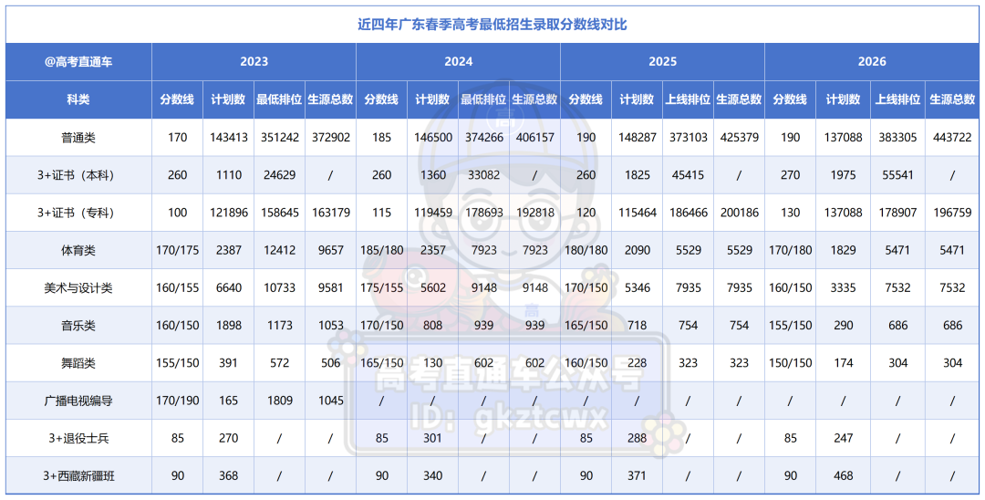Click the 2024 year header

[x=458, y=61]
